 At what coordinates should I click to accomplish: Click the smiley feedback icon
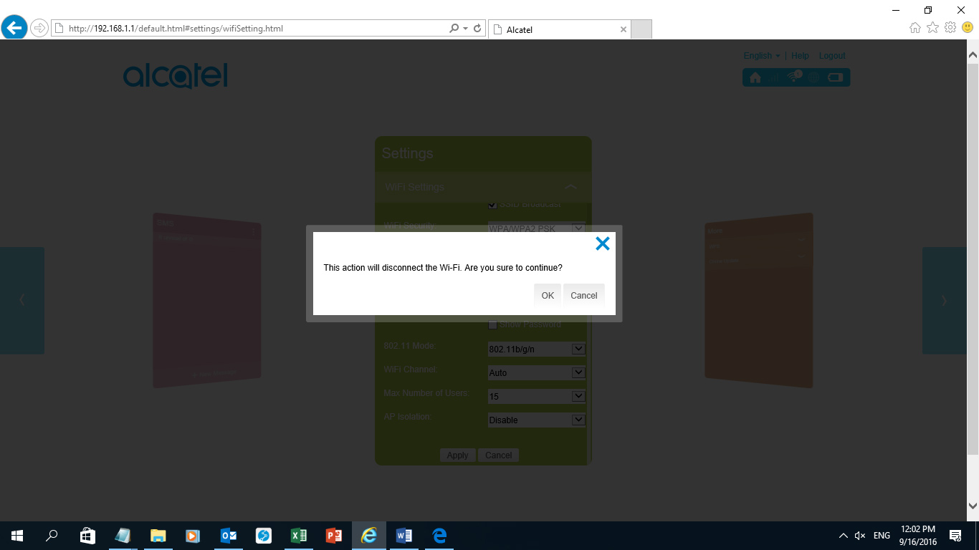pos(968,28)
